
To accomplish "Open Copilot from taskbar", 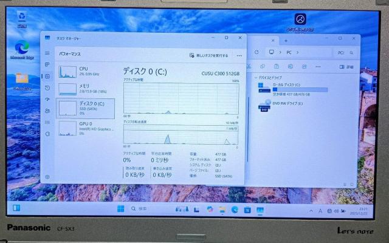I will [x=210, y=210].
